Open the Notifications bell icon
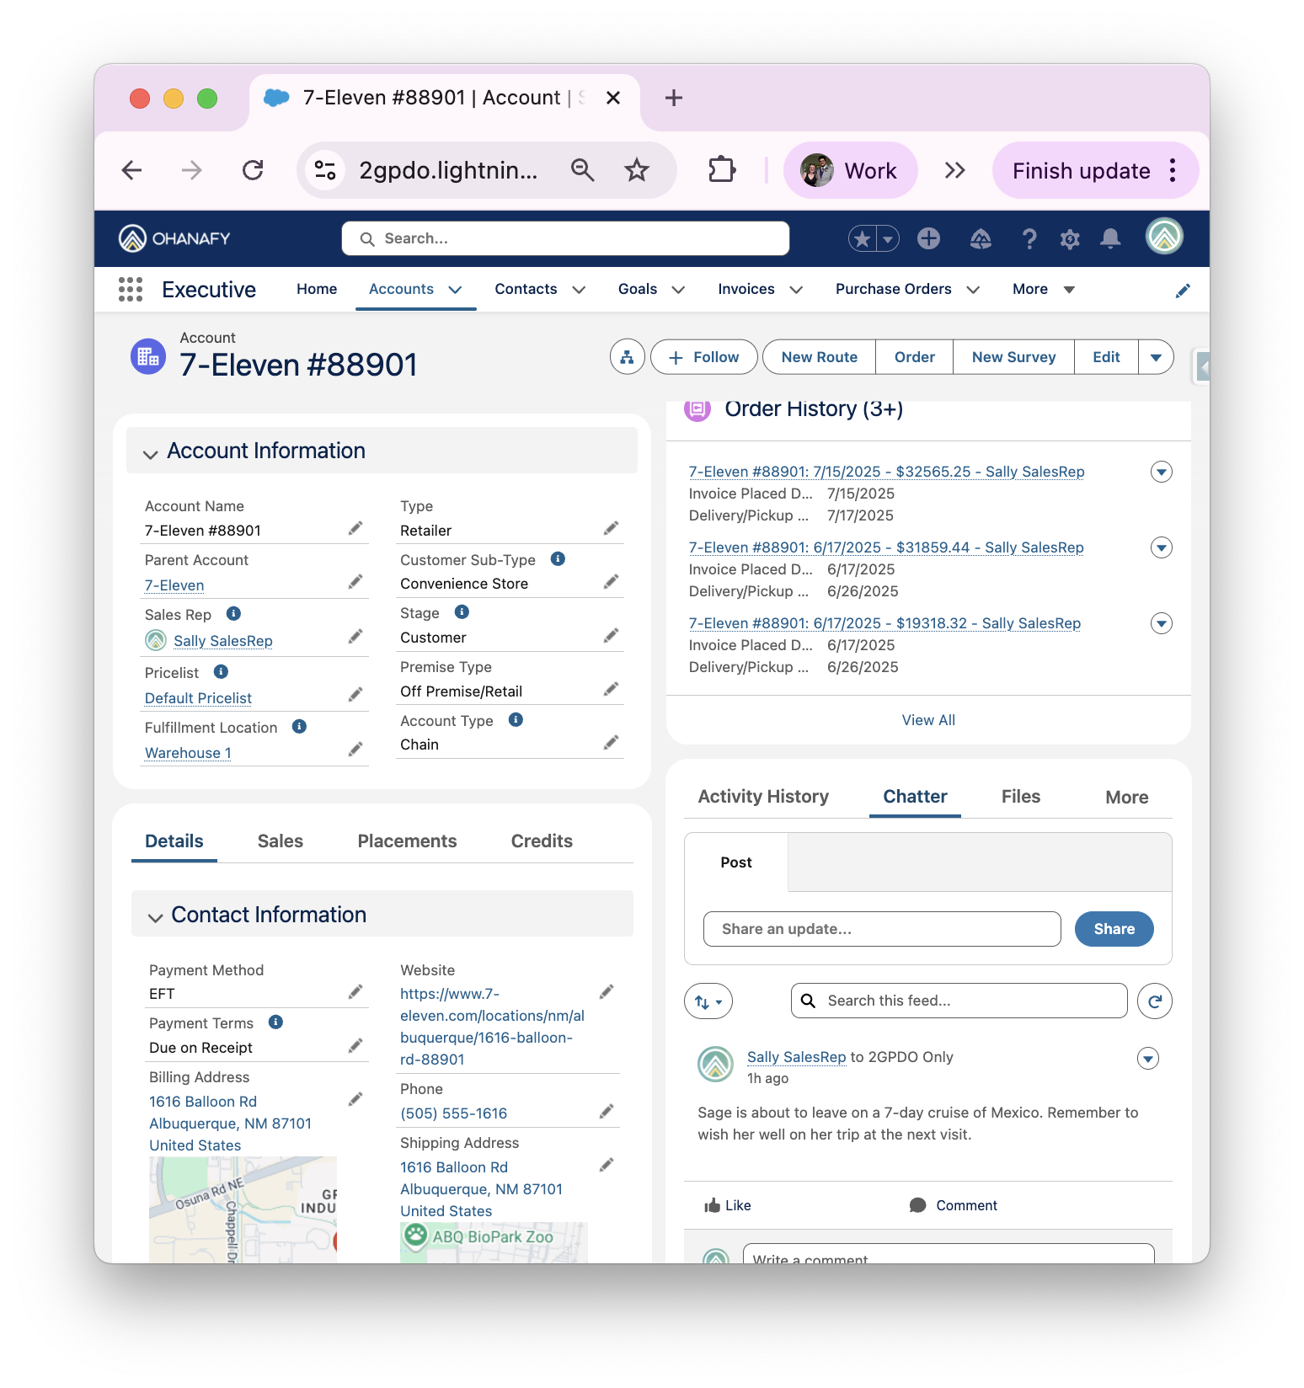The height and width of the screenshot is (1388, 1304). (1110, 239)
